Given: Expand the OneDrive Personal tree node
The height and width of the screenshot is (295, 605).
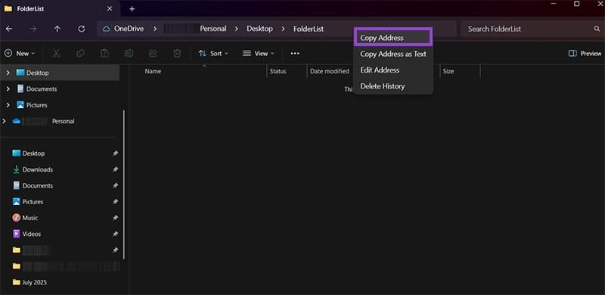Looking at the screenshot, I should click(x=4, y=121).
